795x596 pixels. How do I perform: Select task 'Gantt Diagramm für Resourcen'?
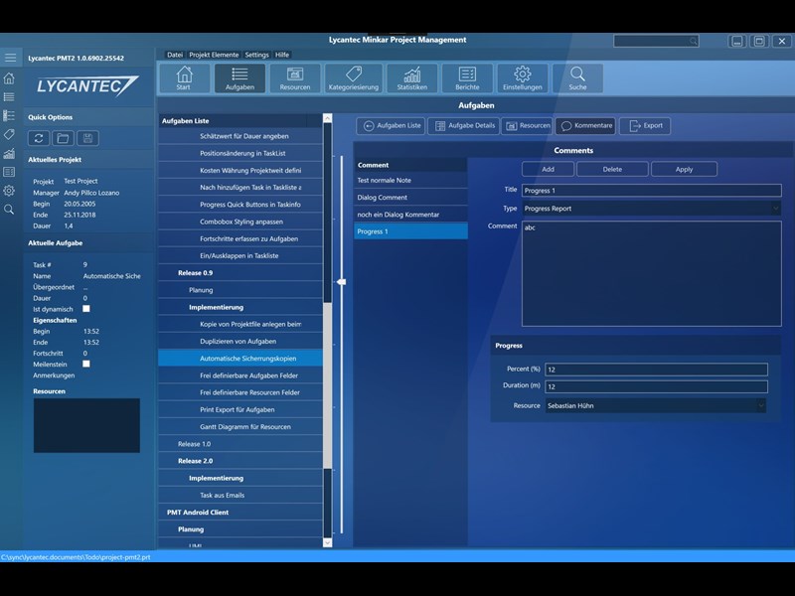pyautogui.click(x=240, y=427)
